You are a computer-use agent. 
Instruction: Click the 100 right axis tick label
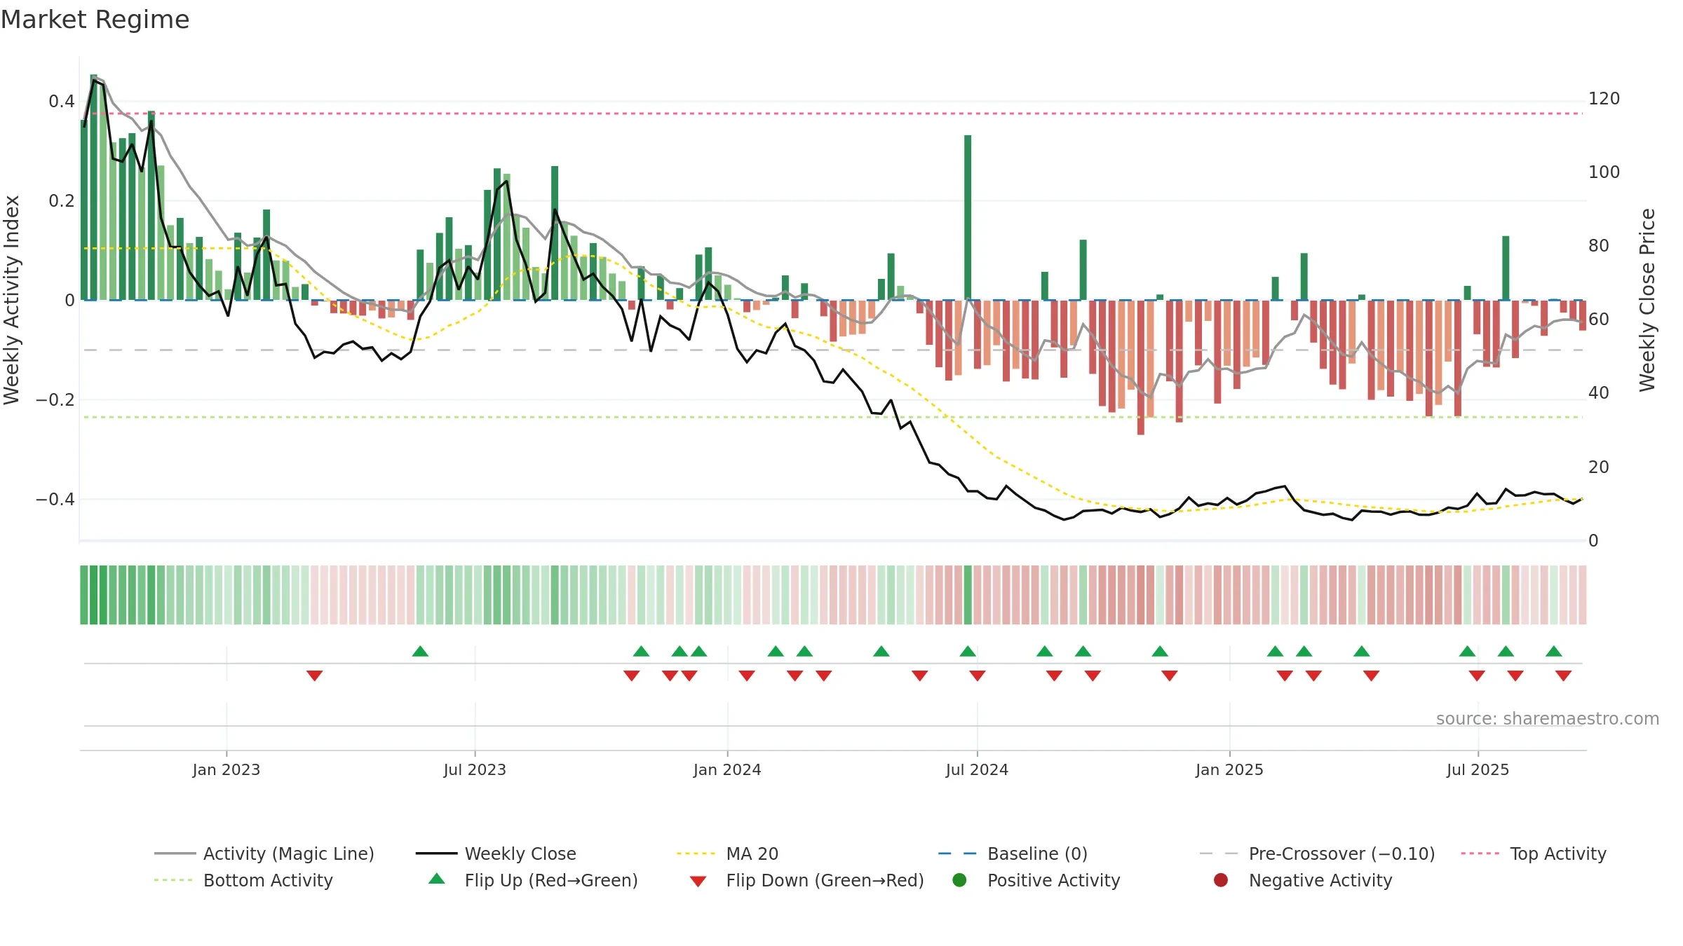pos(1604,172)
